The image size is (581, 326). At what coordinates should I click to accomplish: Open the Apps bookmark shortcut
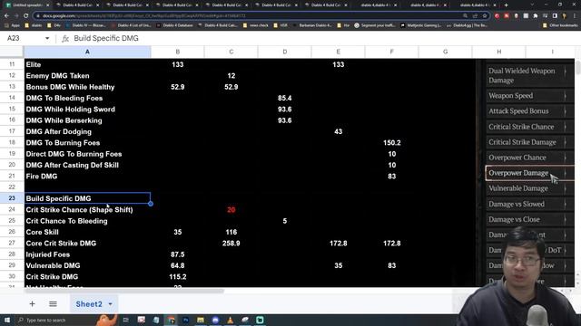pyautogui.click(x=12, y=25)
